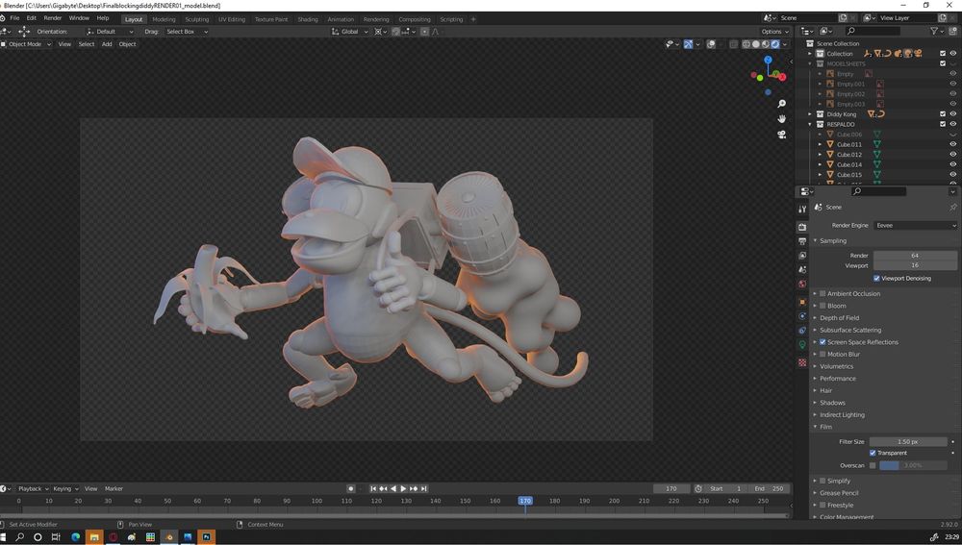This screenshot has width=962, height=545.
Task: Pin the Scene properties panel
Action: click(952, 208)
